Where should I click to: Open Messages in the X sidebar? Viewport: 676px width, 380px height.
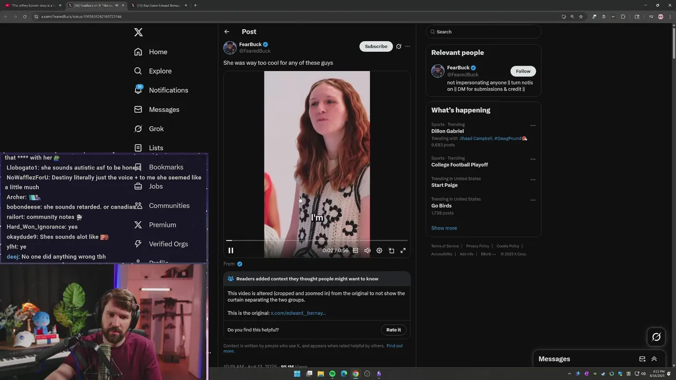pyautogui.click(x=157, y=110)
